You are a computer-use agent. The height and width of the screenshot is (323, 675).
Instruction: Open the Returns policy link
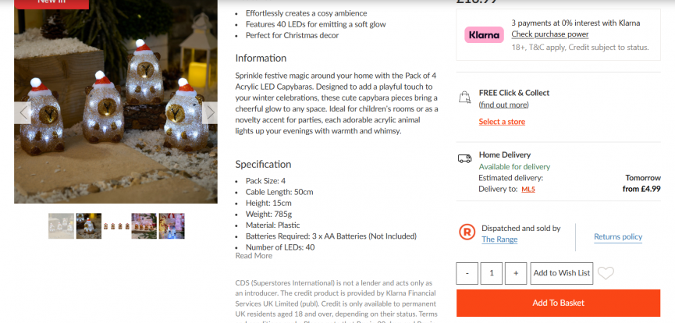pyautogui.click(x=618, y=237)
